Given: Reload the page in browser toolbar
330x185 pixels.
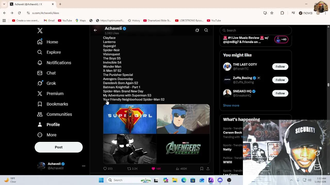Looking at the screenshot, I should click(x=19, y=13).
